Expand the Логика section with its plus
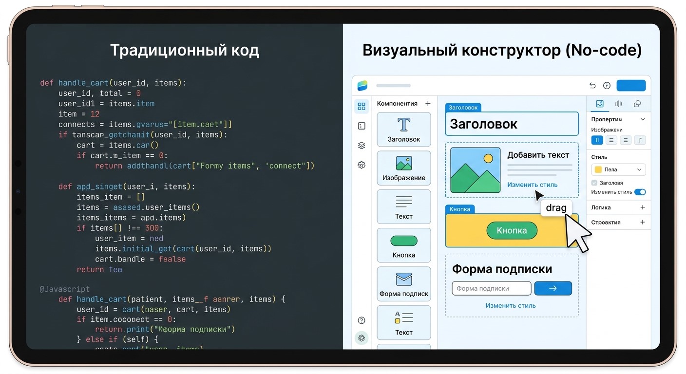Screen dimensions: 686x374 click(643, 207)
